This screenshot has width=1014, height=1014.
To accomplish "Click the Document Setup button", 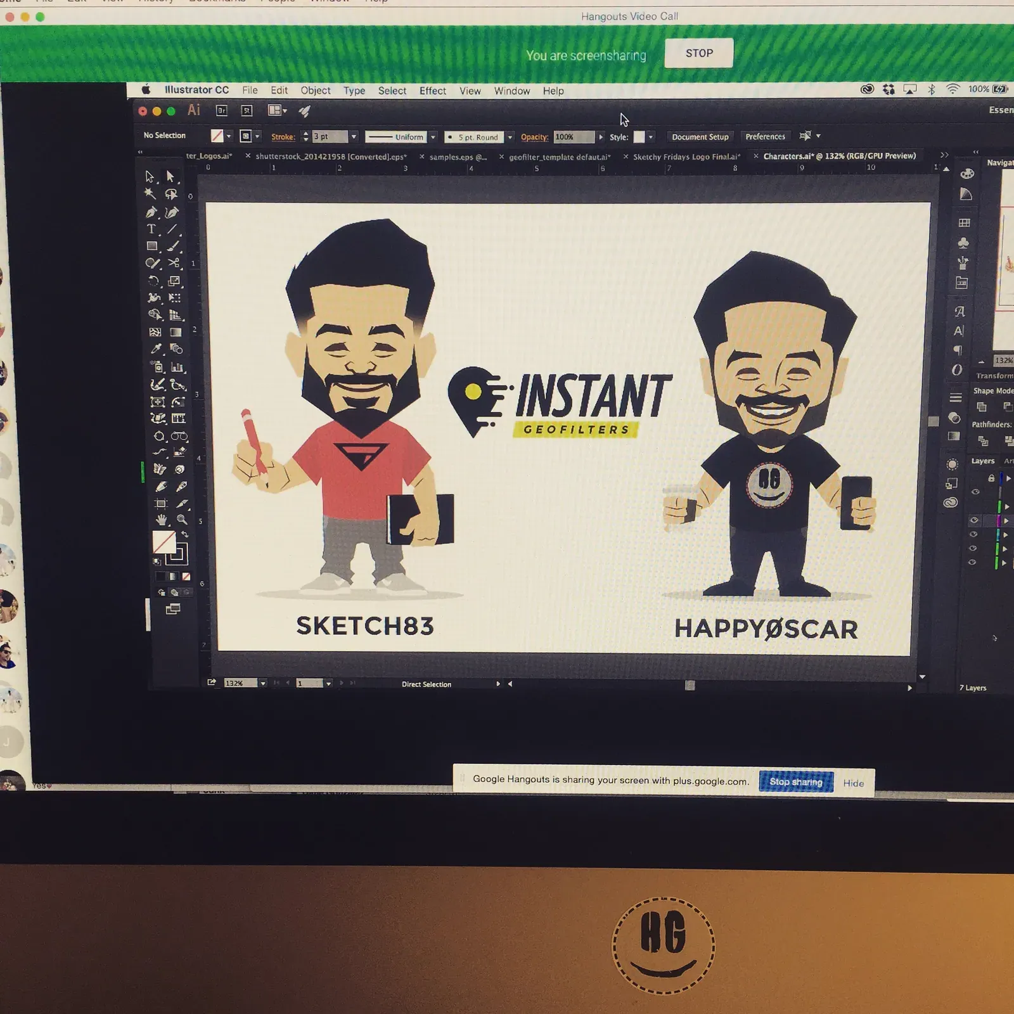I will click(x=700, y=137).
